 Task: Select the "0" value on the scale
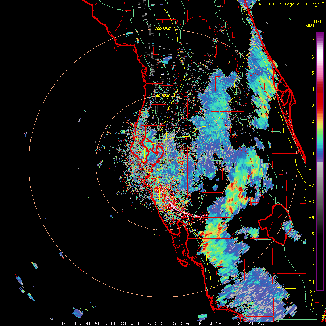click(x=313, y=154)
